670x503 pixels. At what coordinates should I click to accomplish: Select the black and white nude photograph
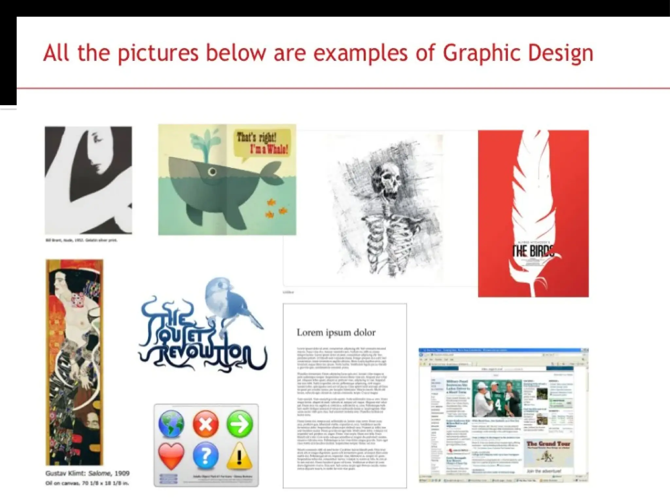coord(88,180)
